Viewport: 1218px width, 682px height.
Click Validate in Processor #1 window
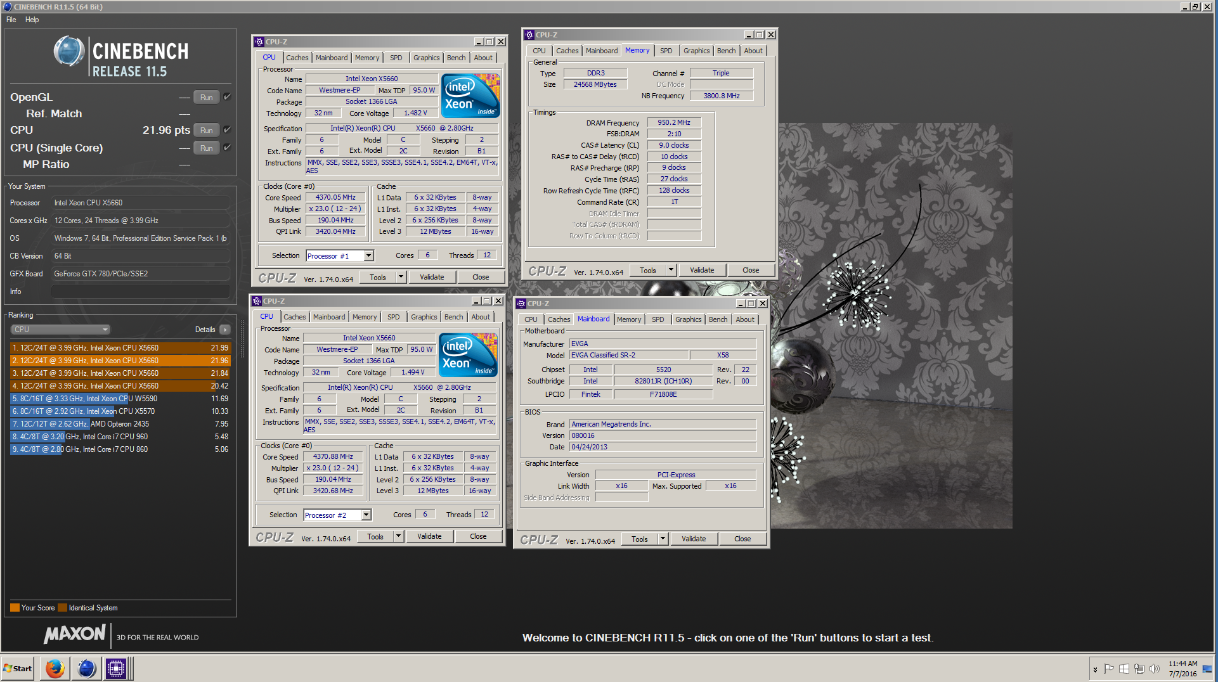point(432,277)
